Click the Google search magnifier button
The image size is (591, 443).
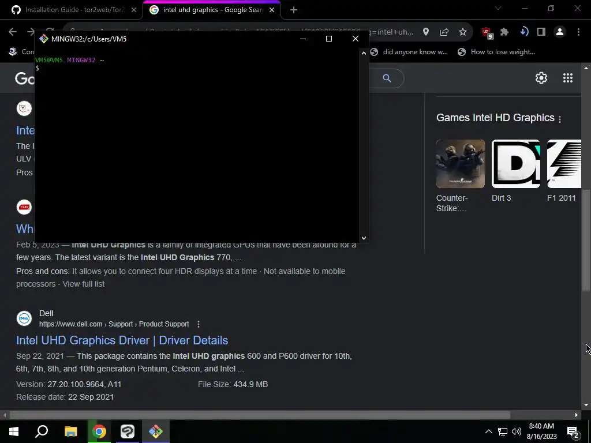tap(387, 78)
